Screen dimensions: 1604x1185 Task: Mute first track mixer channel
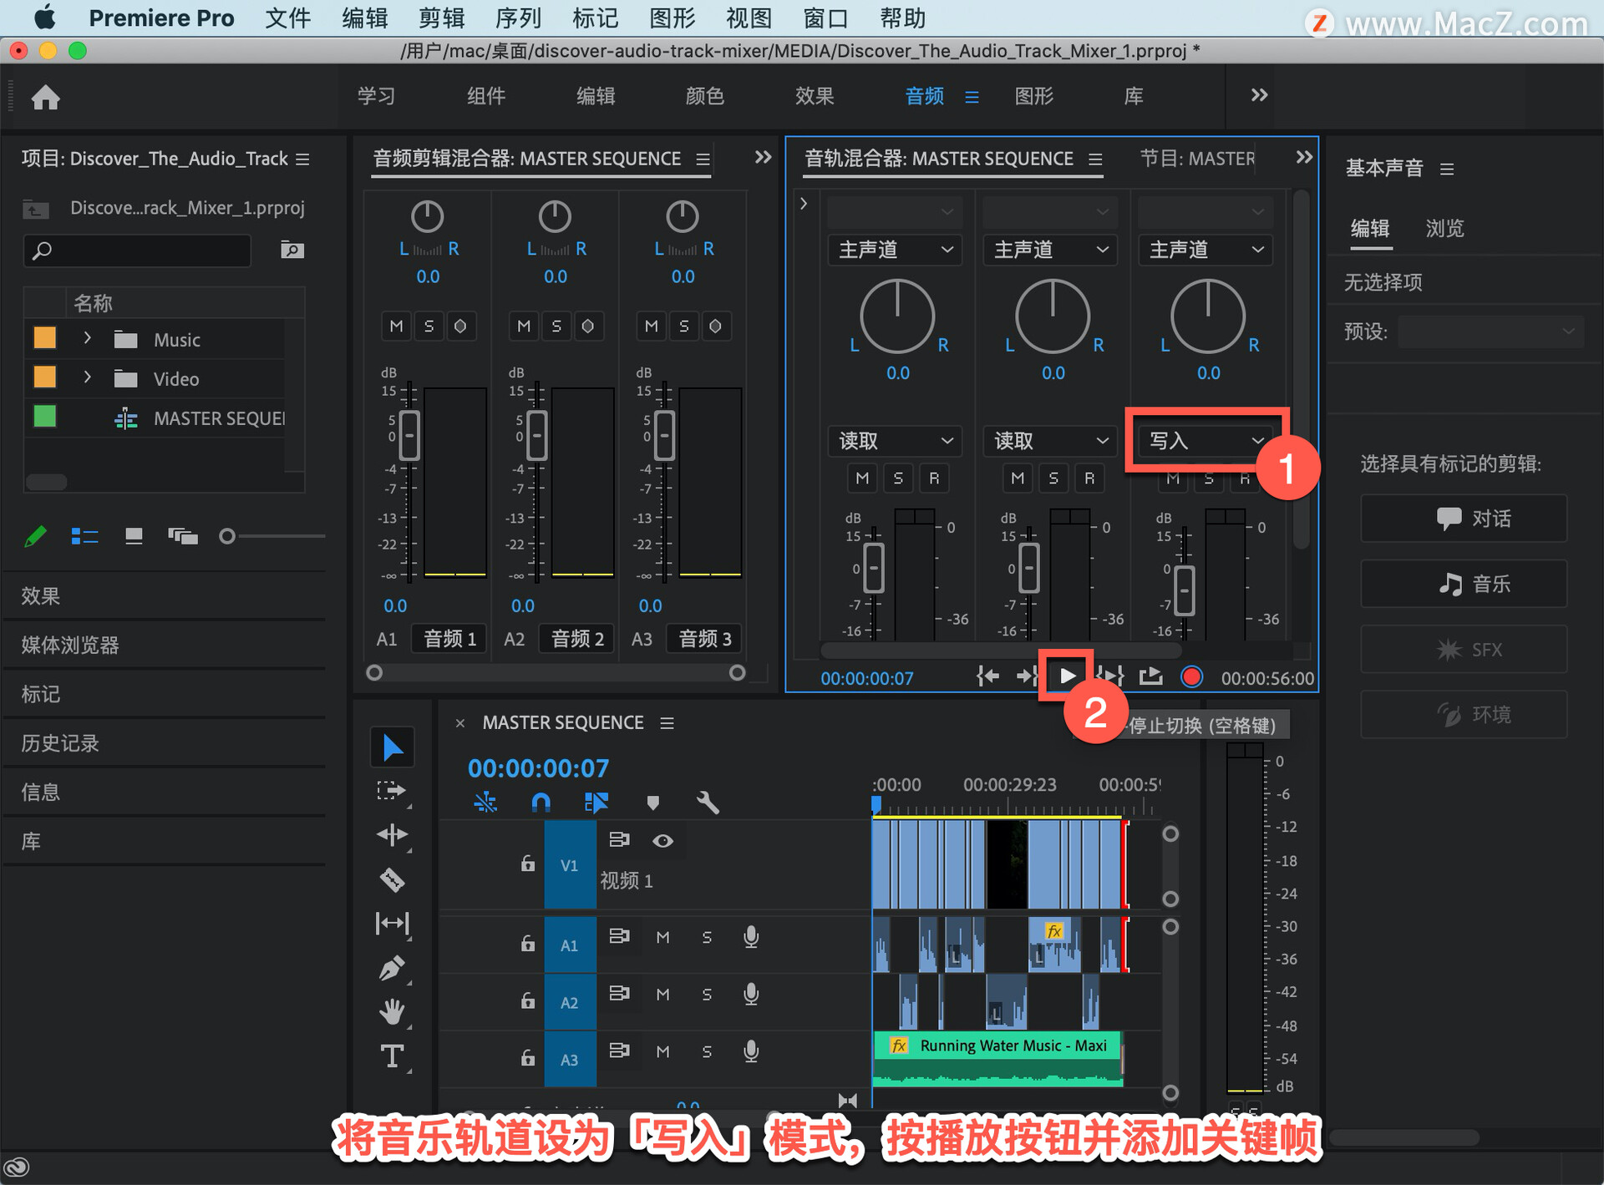862,478
